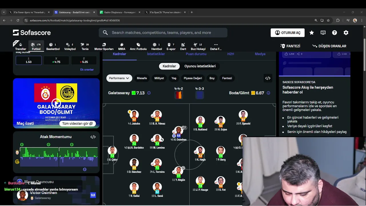The height and width of the screenshot is (206, 366).
Task: Select the Boy filter chip
Action: pos(212,78)
